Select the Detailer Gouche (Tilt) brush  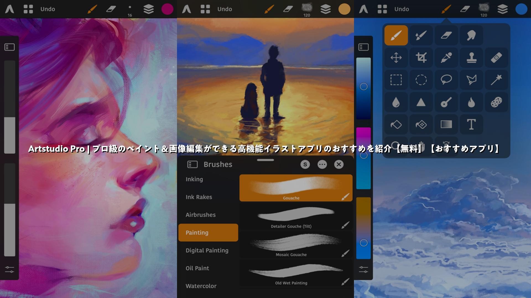click(296, 217)
